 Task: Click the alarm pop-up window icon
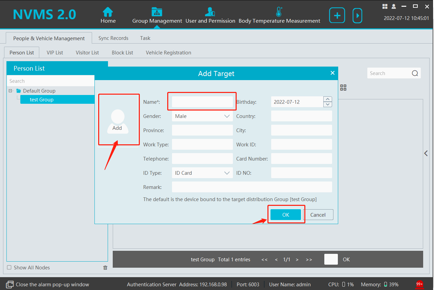point(10,284)
